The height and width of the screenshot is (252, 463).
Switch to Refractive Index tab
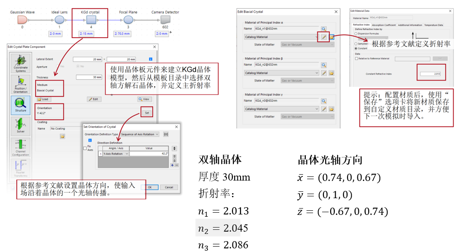361,25
